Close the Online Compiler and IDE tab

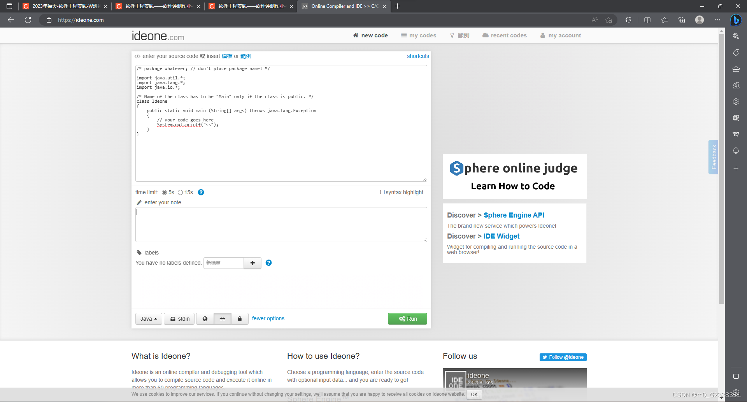click(x=384, y=6)
